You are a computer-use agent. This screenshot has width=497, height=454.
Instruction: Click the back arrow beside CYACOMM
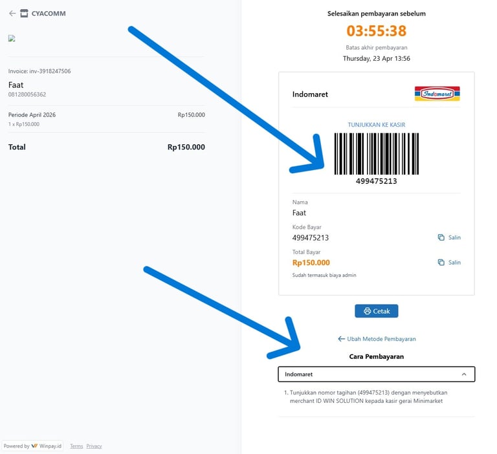[12, 14]
